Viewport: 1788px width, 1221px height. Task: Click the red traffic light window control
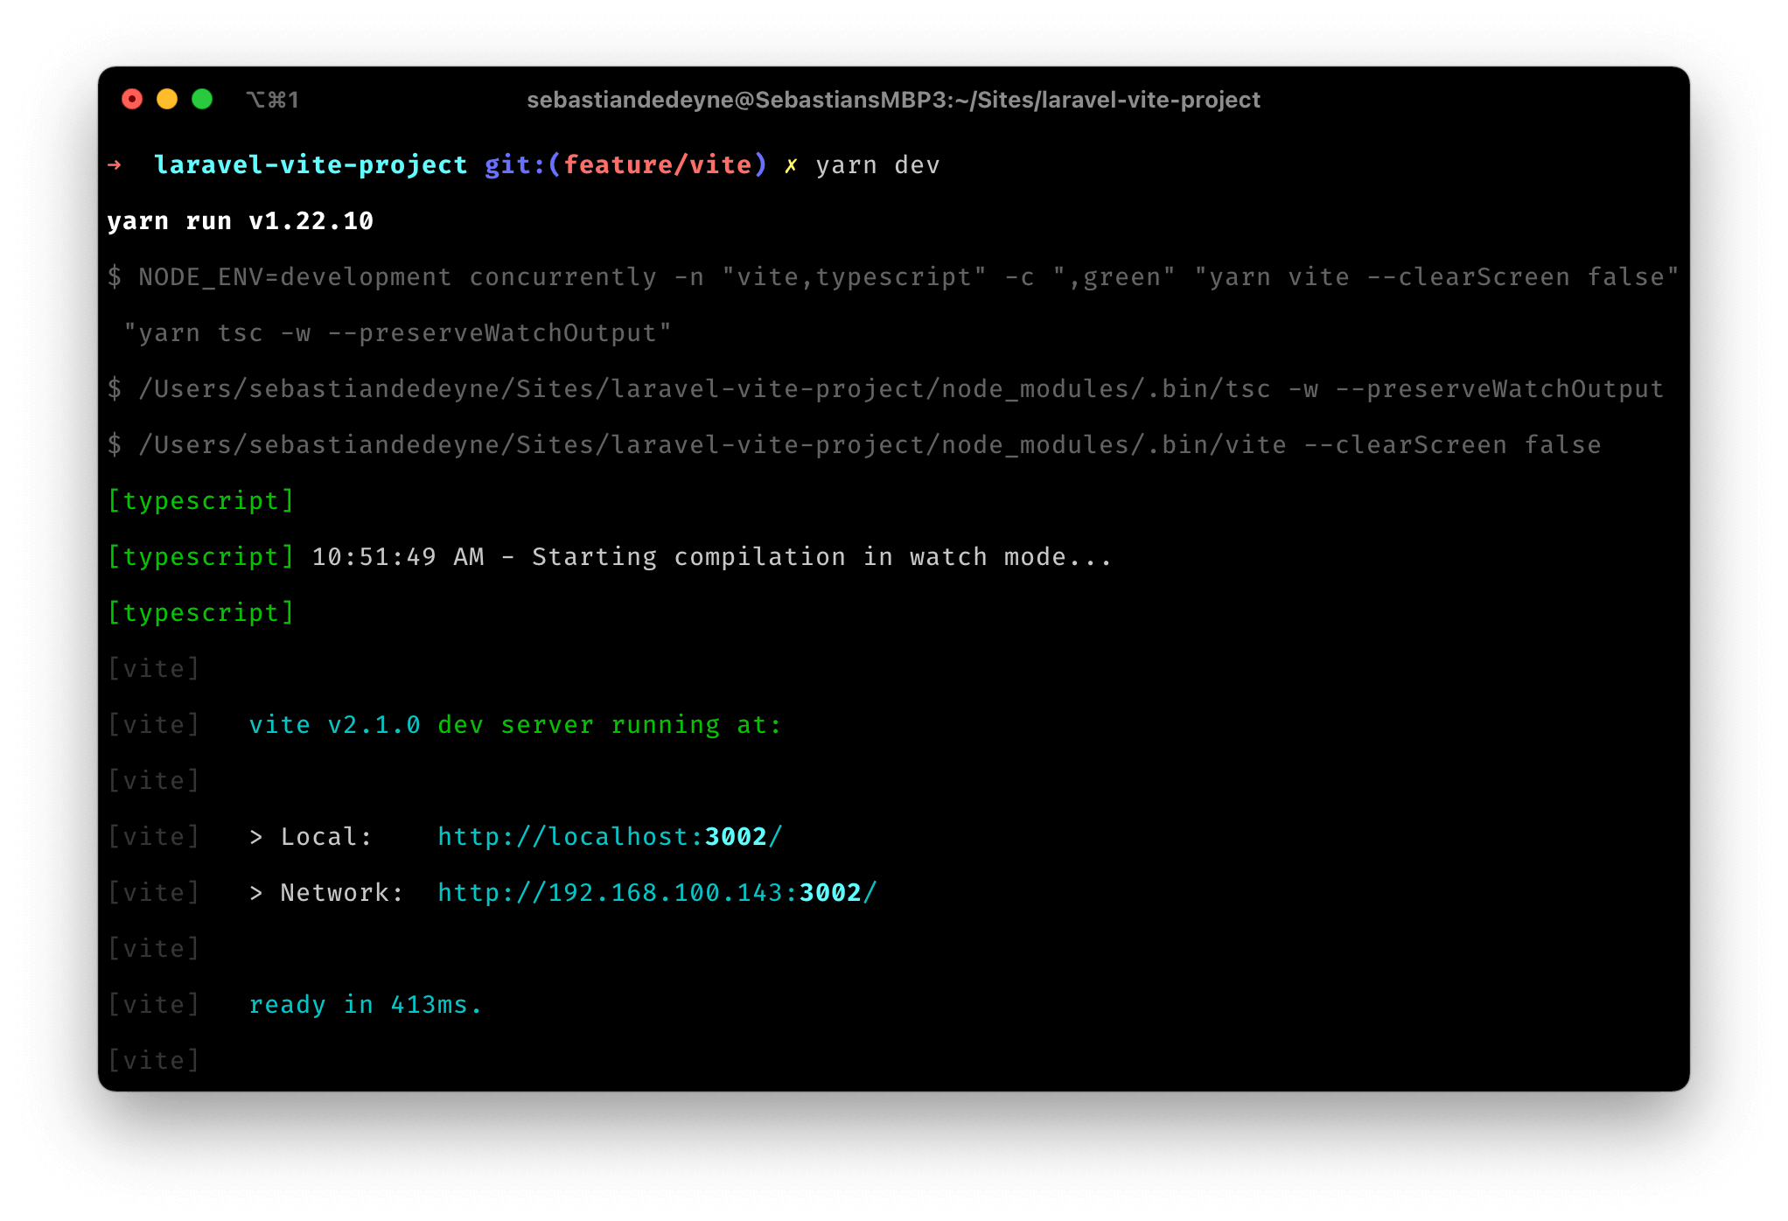click(131, 99)
